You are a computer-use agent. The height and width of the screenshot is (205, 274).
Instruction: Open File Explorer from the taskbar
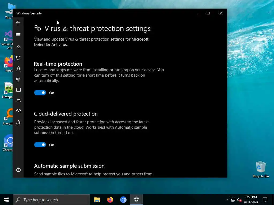(97, 200)
